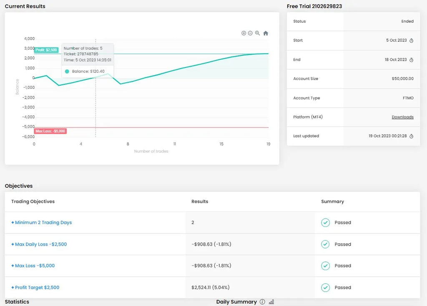Click the Time: 5 Oct 2023 14:35:01 tooltip line
The width and height of the screenshot is (427, 306).
[88, 60]
